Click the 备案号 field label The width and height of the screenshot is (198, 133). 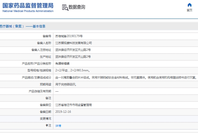pyautogui.click(x=47, y=36)
